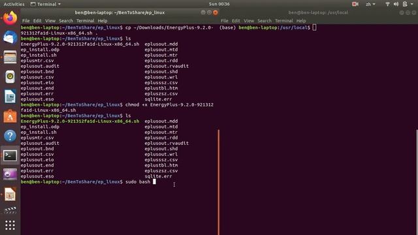
Task: Focus the /usr/local terminal title bar
Action: [318, 12]
